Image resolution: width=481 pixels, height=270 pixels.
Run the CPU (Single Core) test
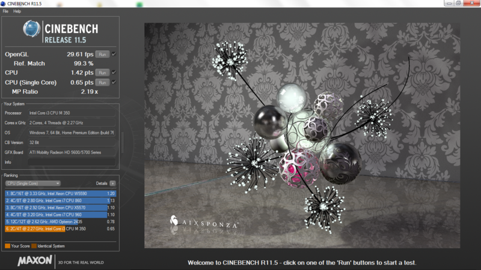102,83
